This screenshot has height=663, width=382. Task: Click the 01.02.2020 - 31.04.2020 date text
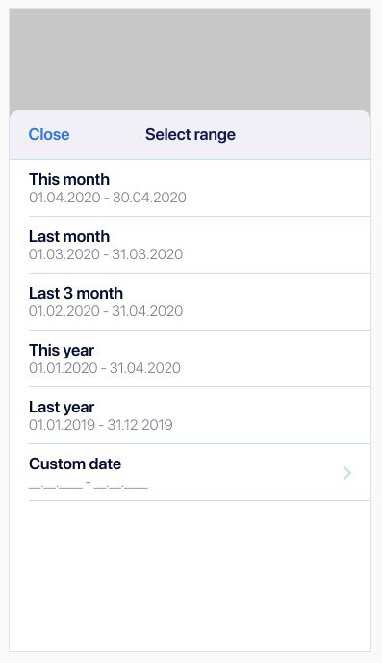click(106, 311)
